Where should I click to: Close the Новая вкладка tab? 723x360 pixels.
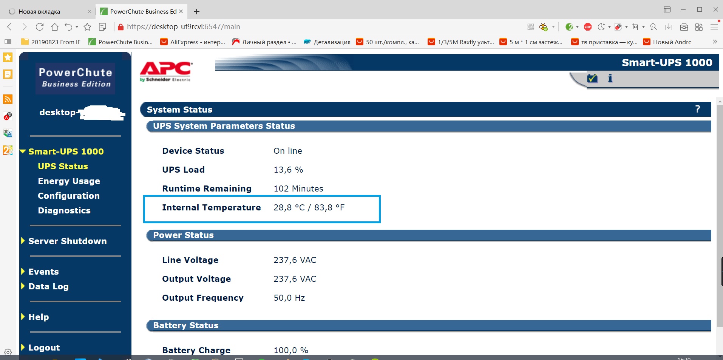90,11
